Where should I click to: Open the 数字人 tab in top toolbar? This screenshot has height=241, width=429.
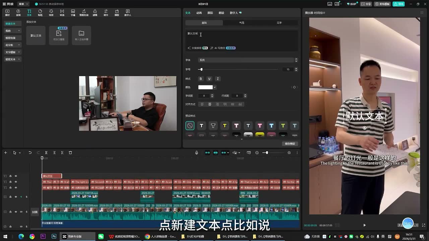[128, 13]
